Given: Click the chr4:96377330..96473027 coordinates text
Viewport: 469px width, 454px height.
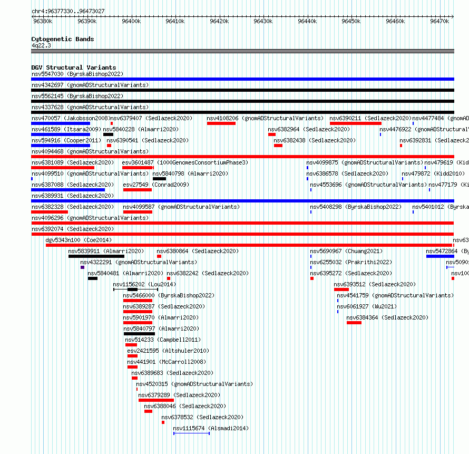Looking at the screenshot, I should [68, 11].
